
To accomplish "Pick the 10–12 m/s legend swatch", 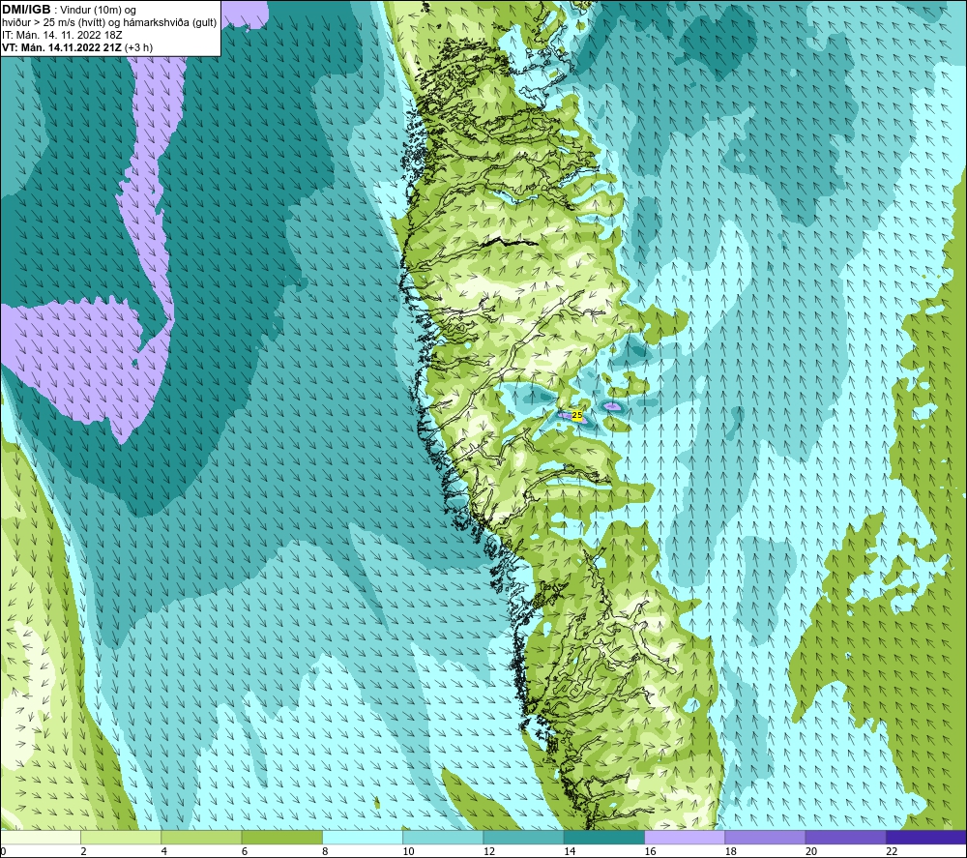I will [443, 837].
